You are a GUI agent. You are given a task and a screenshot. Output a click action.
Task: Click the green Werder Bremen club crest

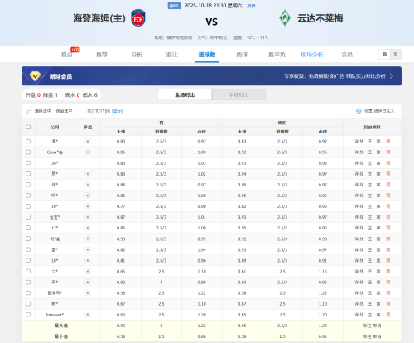[285, 18]
